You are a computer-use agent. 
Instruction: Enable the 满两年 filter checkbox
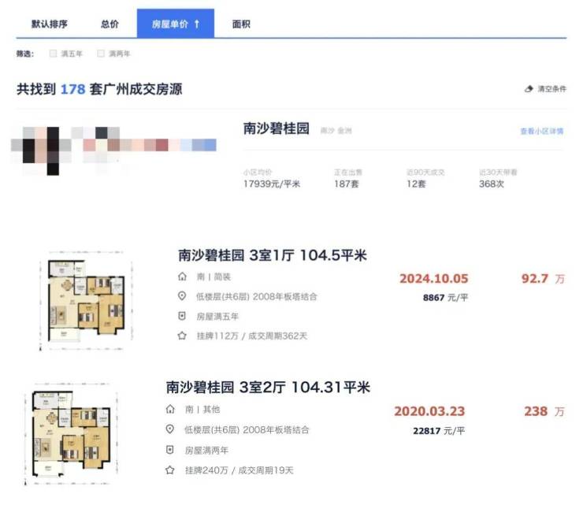point(101,54)
